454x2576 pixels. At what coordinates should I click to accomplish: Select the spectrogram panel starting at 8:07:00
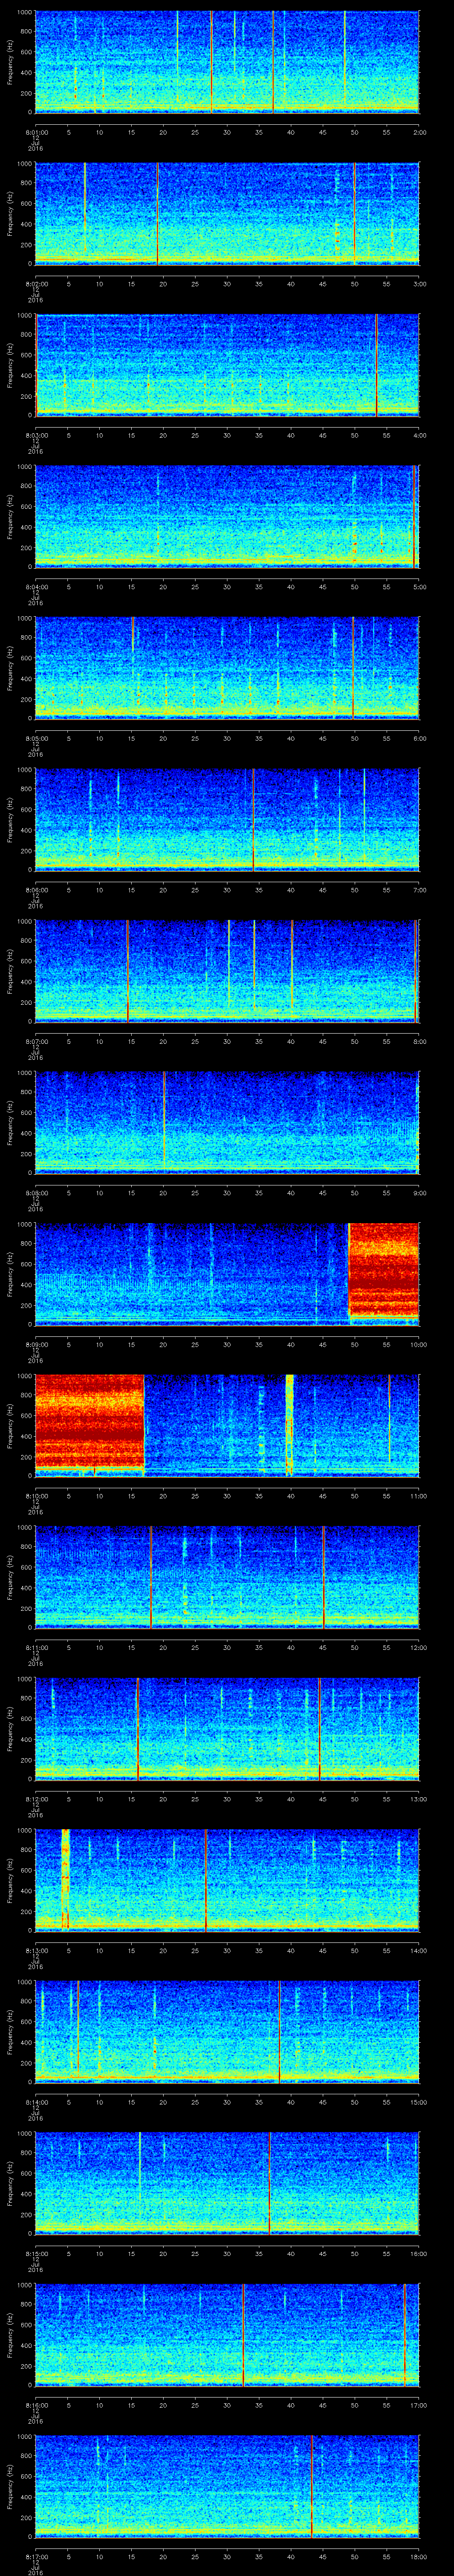pos(227,970)
